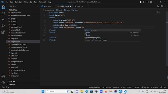Choose style.css from the suggestion list
This screenshot has height=94, width=168.
click(x=112, y=30)
